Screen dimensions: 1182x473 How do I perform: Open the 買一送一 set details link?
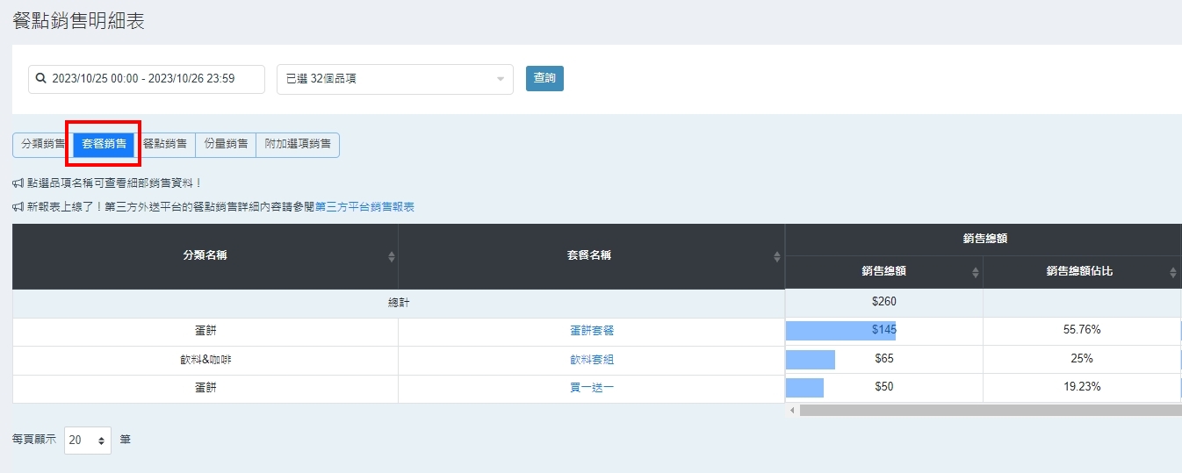coord(591,387)
